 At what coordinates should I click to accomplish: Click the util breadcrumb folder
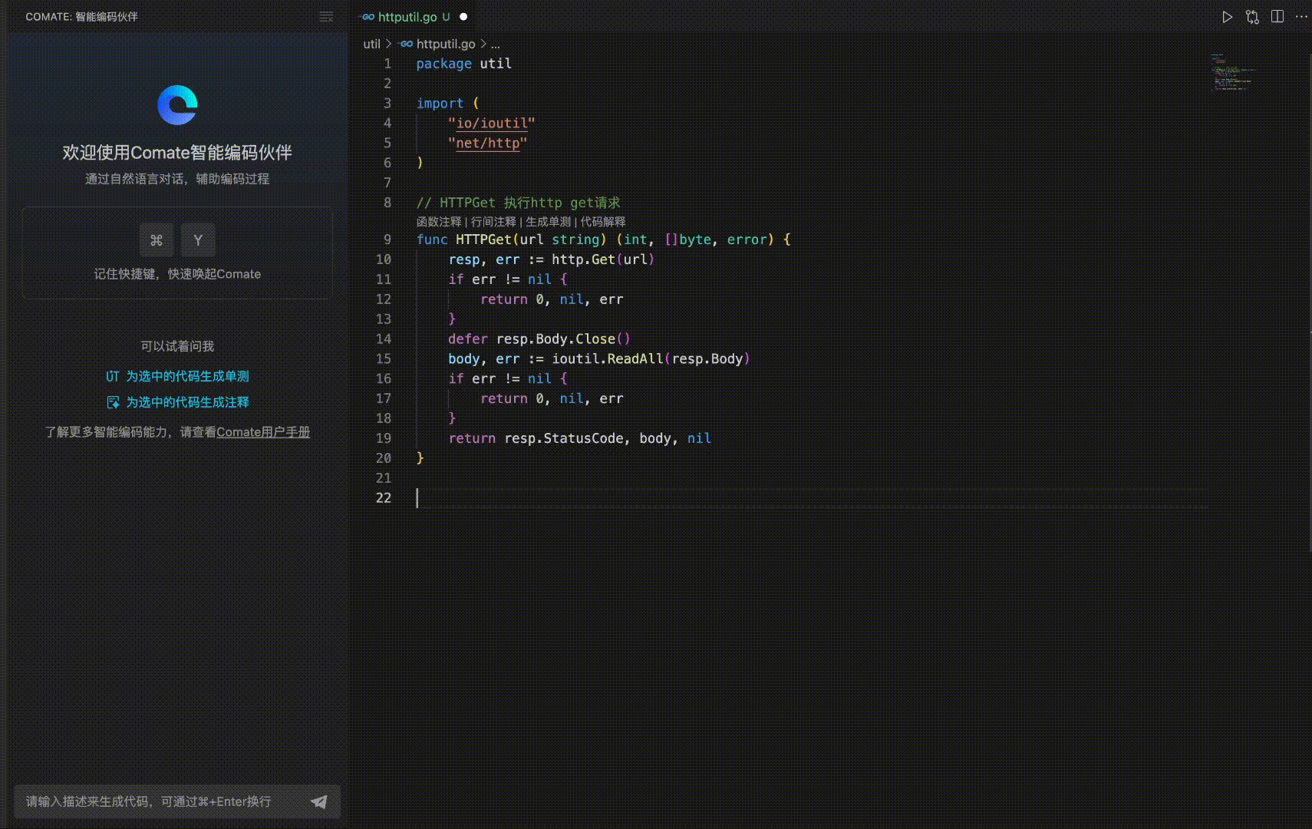tap(371, 44)
